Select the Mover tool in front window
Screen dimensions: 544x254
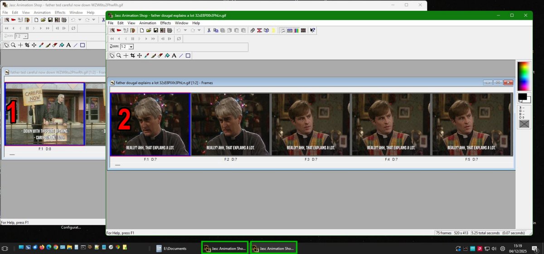139,56
